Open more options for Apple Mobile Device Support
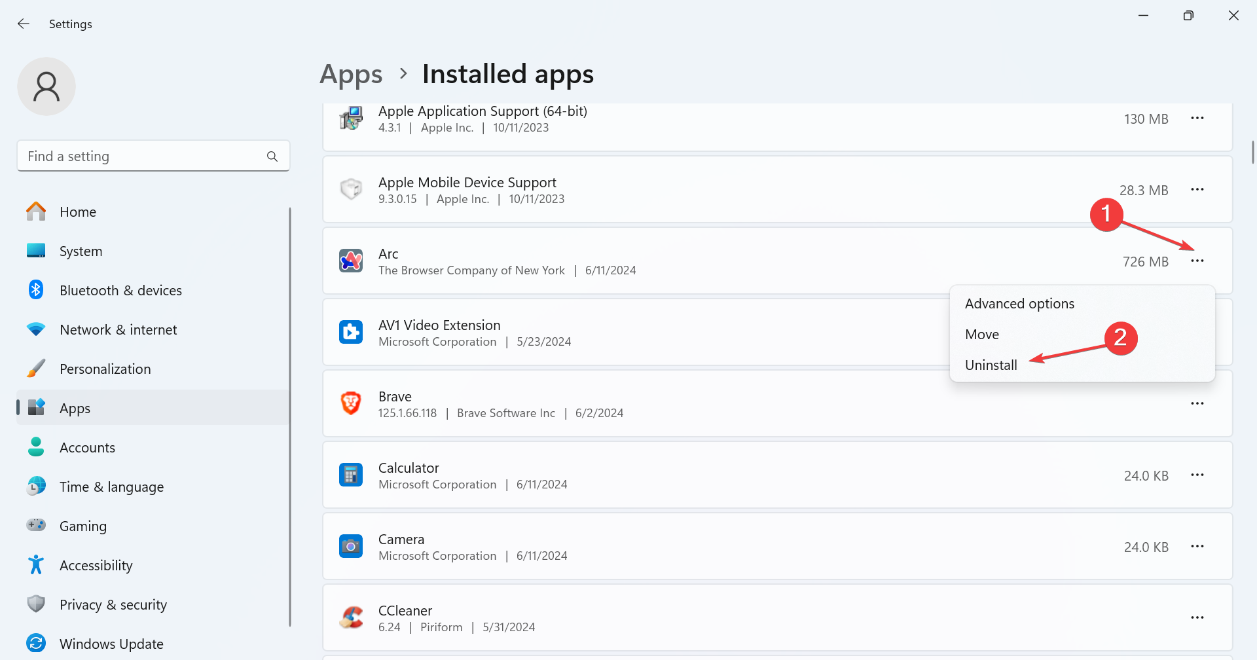Screen dimensions: 1257x660 (1197, 189)
